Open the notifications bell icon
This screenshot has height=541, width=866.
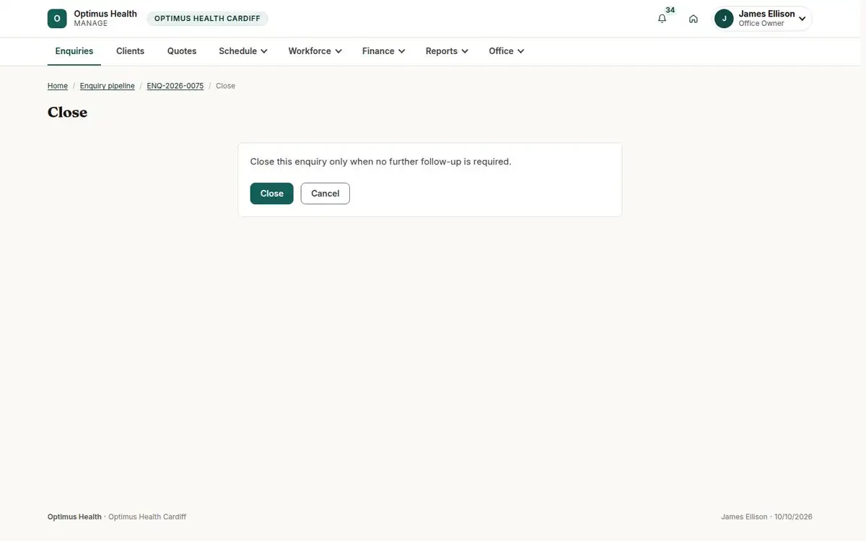pos(662,19)
